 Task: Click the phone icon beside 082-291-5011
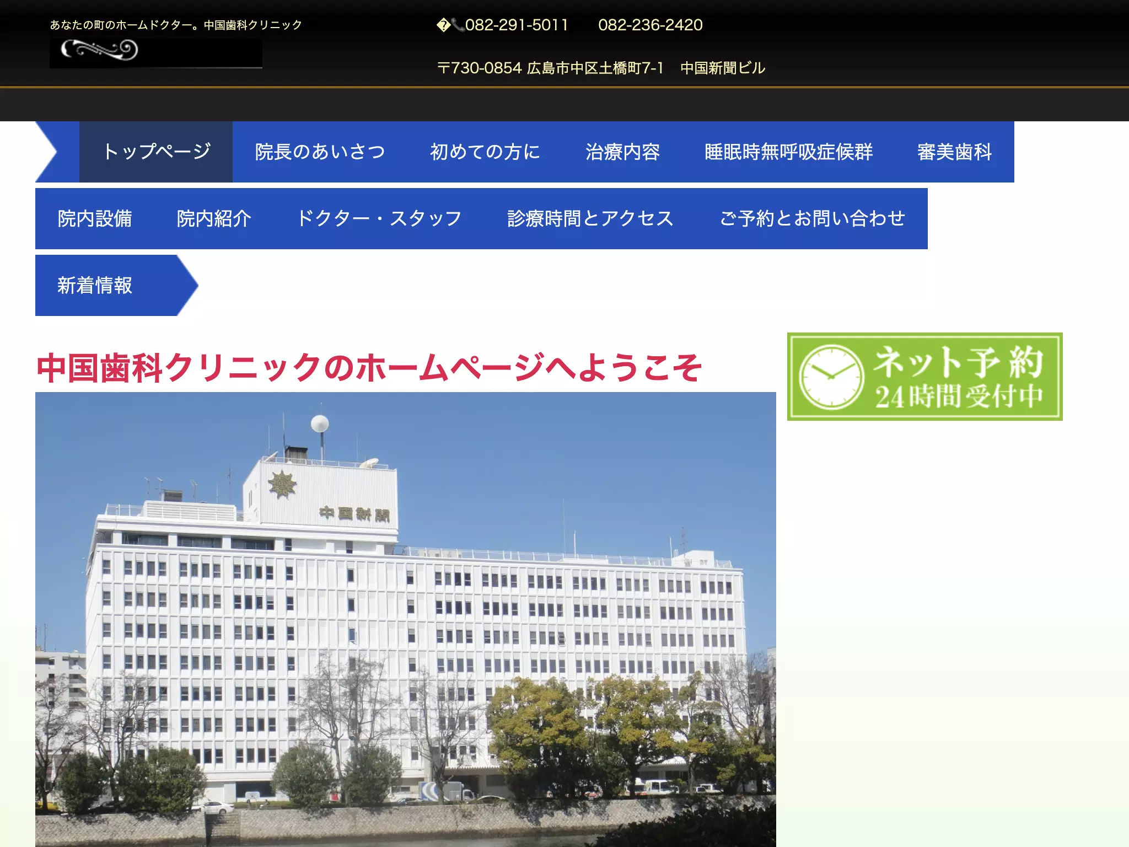pos(458,25)
